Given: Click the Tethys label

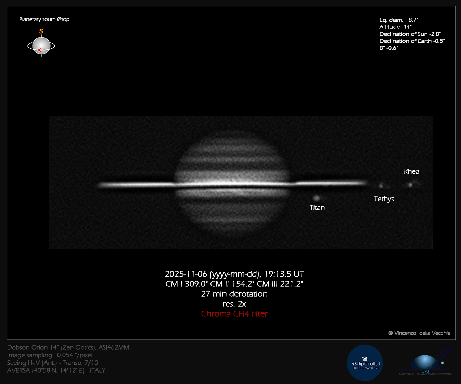Looking at the screenshot, I should click(x=384, y=199).
